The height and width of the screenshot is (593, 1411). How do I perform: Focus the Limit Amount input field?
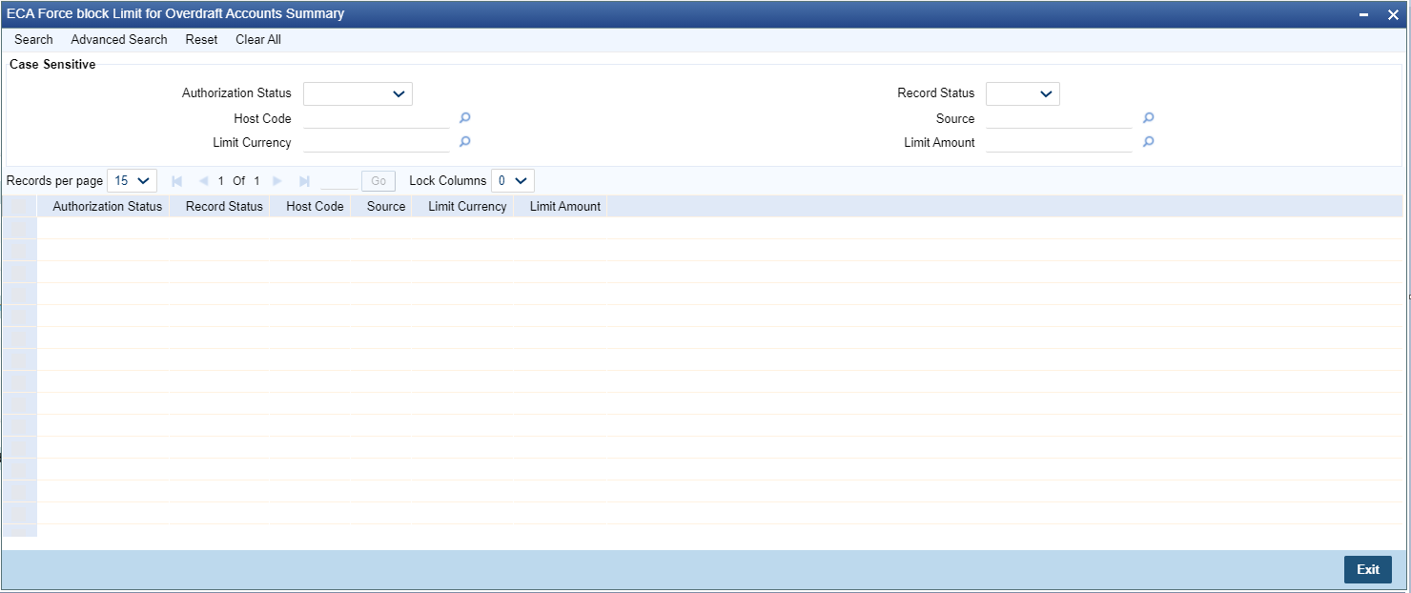click(1059, 142)
